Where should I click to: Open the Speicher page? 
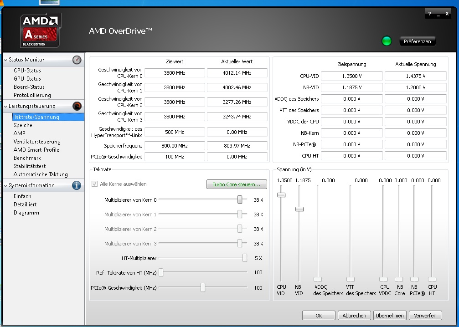click(x=24, y=125)
